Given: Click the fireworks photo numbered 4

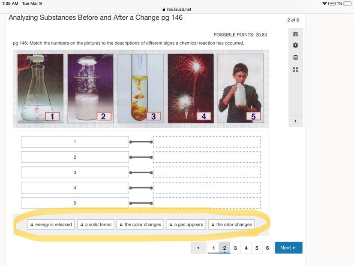Looking at the screenshot, I should 191,88.
